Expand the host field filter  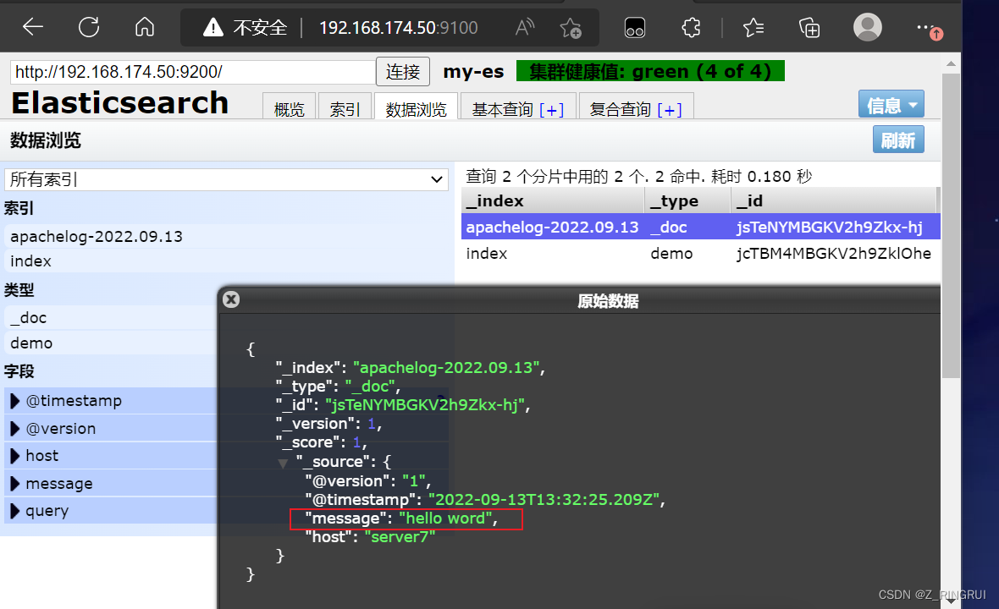(14, 456)
